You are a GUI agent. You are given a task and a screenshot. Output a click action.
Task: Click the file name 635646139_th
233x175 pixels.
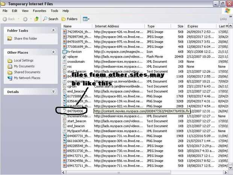tap(79, 101)
